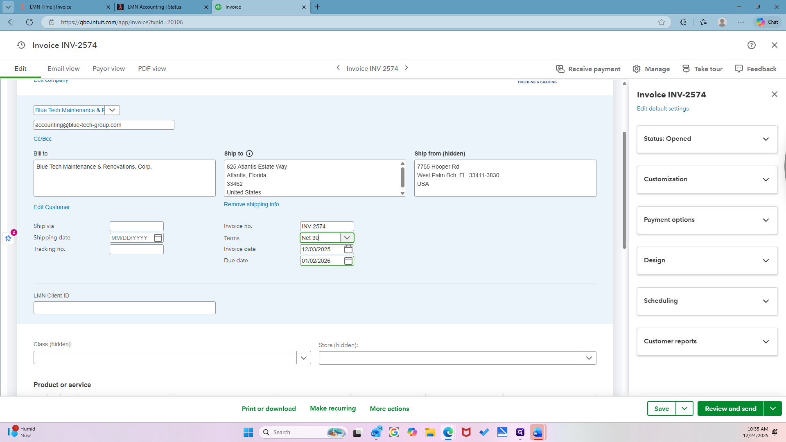Open the Invoice date calendar picker
786x442 pixels.
coord(348,249)
